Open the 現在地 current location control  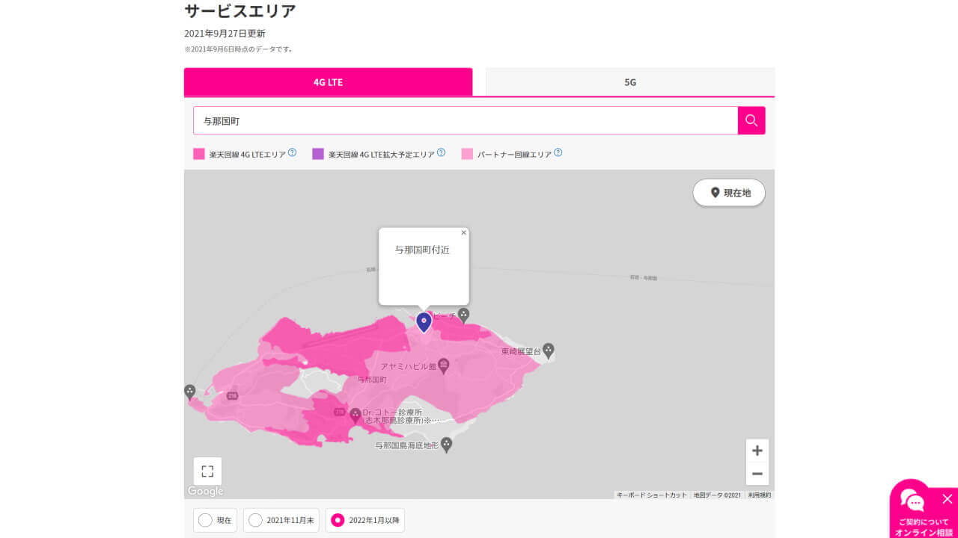[x=728, y=192]
